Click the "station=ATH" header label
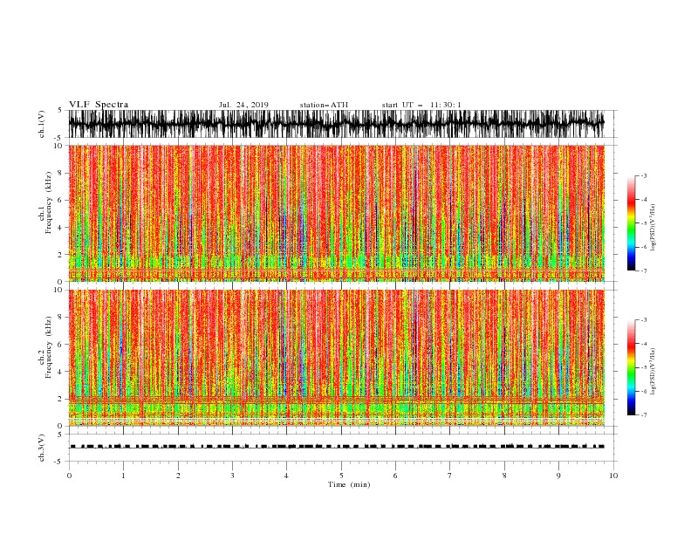This screenshot has height=534, width=691. (324, 105)
